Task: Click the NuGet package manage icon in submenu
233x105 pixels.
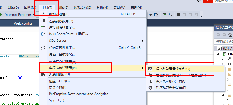Action: pyautogui.click(x=150, y=75)
